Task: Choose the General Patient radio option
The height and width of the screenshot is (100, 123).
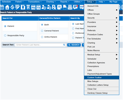Action: [42, 31]
